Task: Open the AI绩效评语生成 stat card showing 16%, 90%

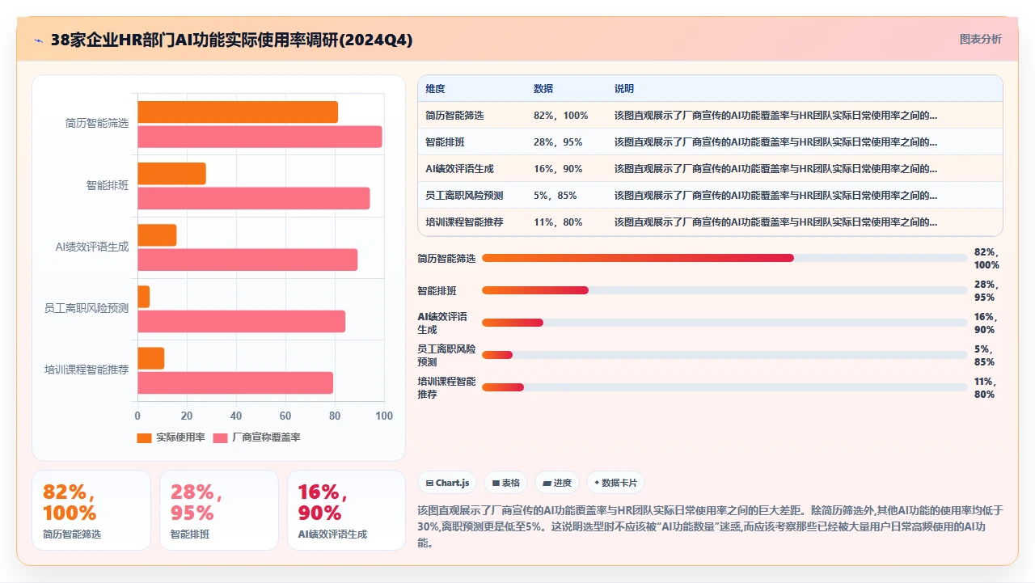Action: 347,510
